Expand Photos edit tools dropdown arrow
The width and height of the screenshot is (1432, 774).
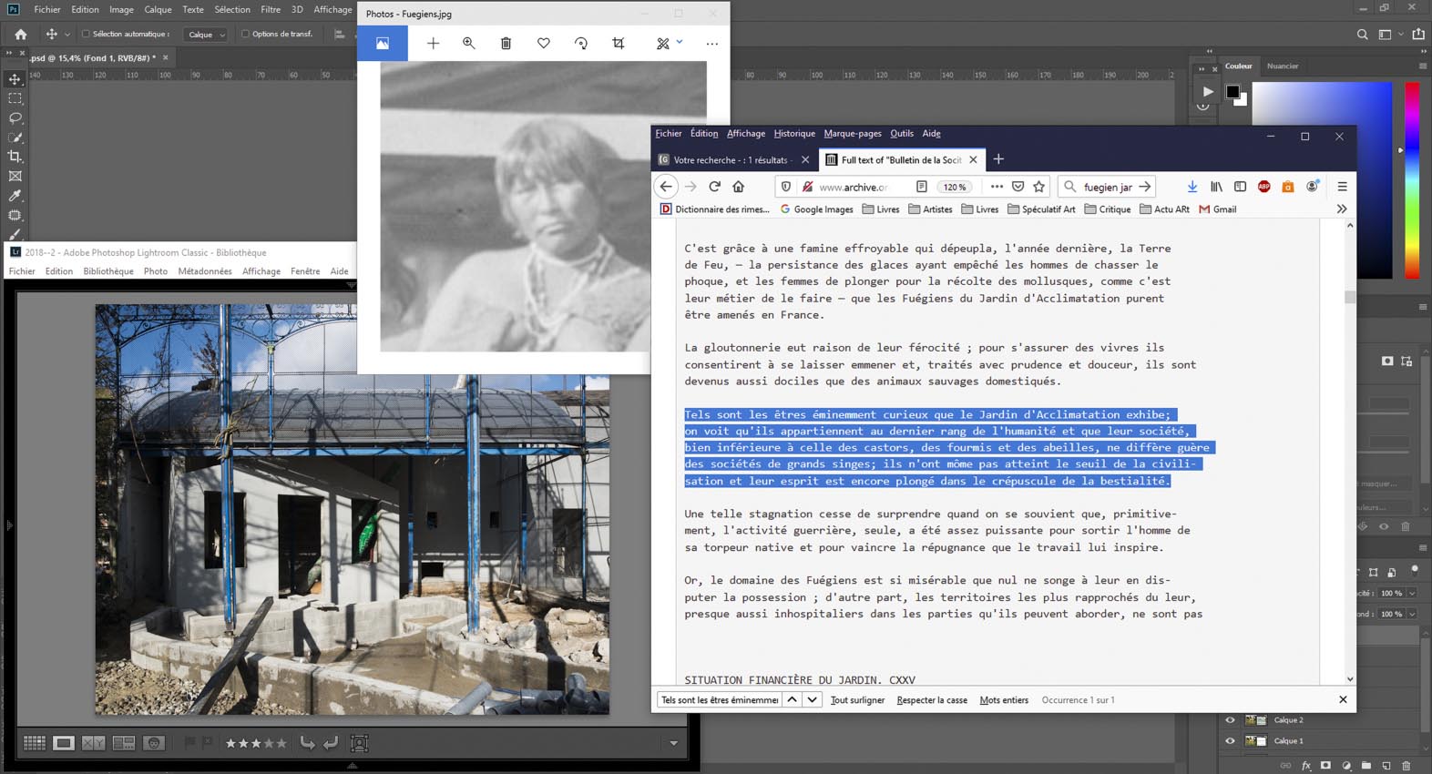[x=680, y=43]
